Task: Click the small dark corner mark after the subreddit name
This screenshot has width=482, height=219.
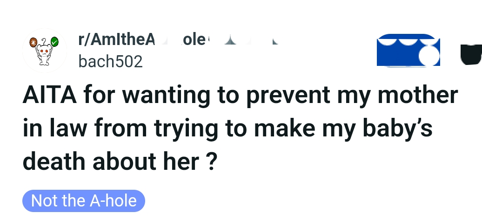Action: coord(274,41)
